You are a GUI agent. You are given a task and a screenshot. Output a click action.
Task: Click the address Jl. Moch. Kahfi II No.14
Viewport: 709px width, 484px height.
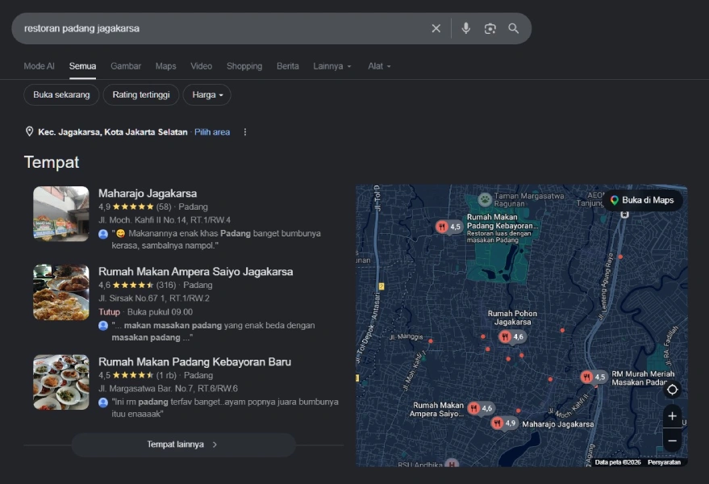tap(165, 220)
